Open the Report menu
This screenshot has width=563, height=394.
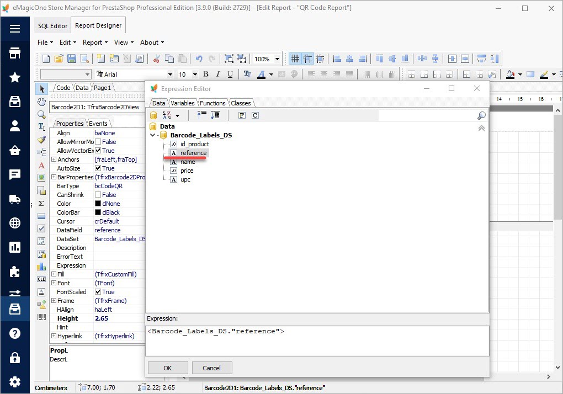tap(95, 42)
